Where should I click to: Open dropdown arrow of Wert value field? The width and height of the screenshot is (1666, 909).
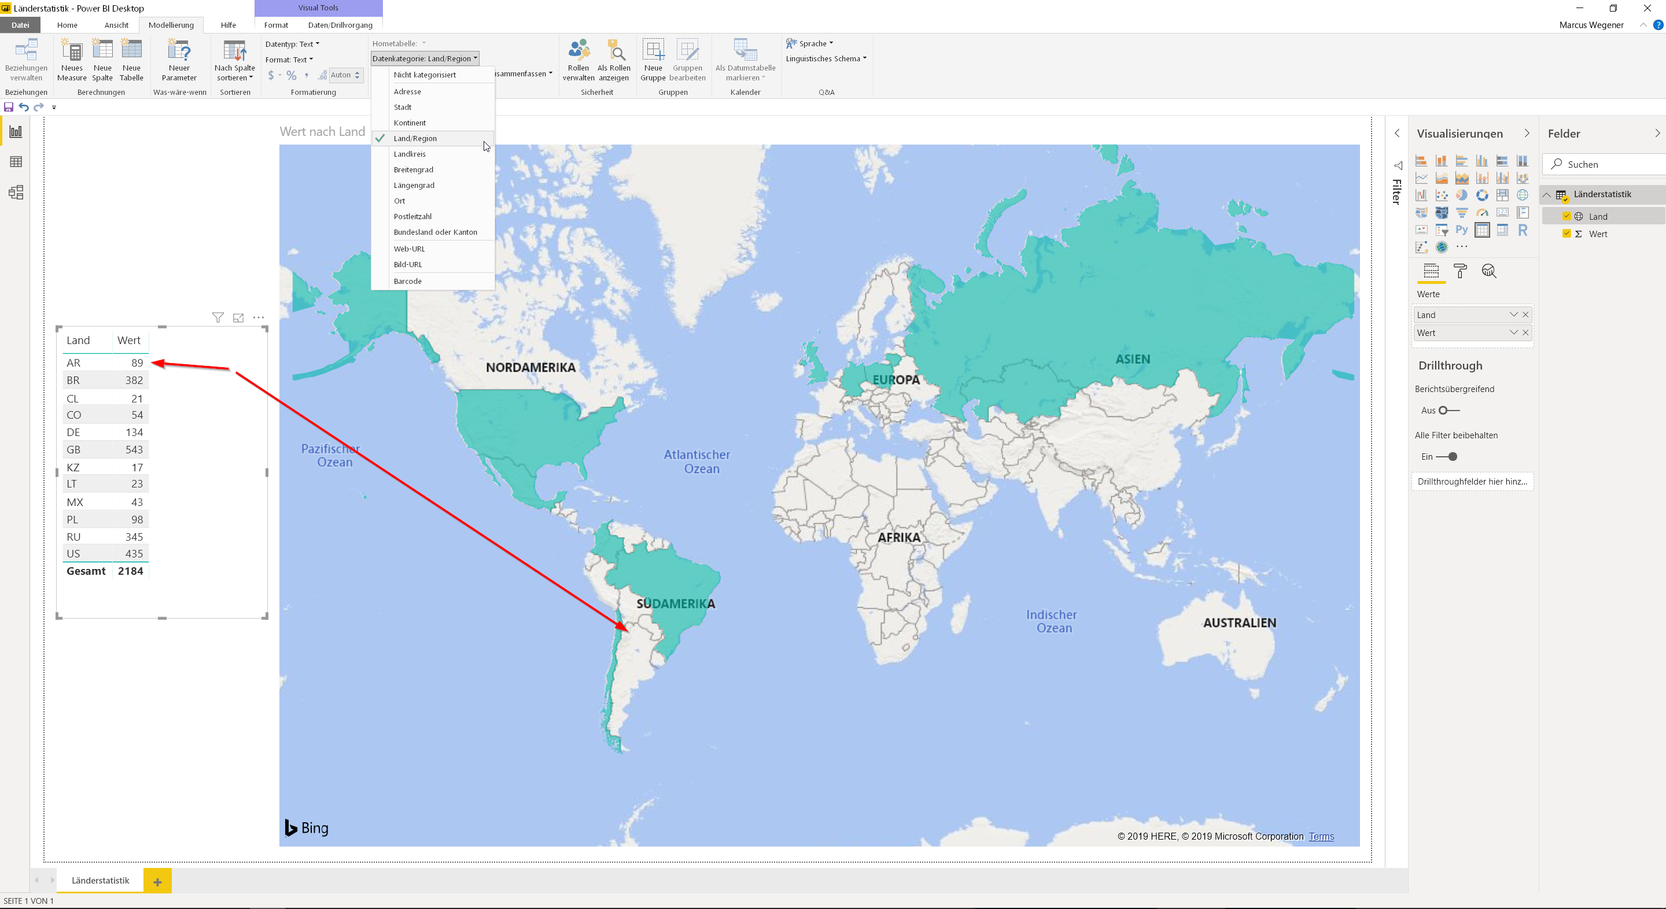click(1513, 332)
